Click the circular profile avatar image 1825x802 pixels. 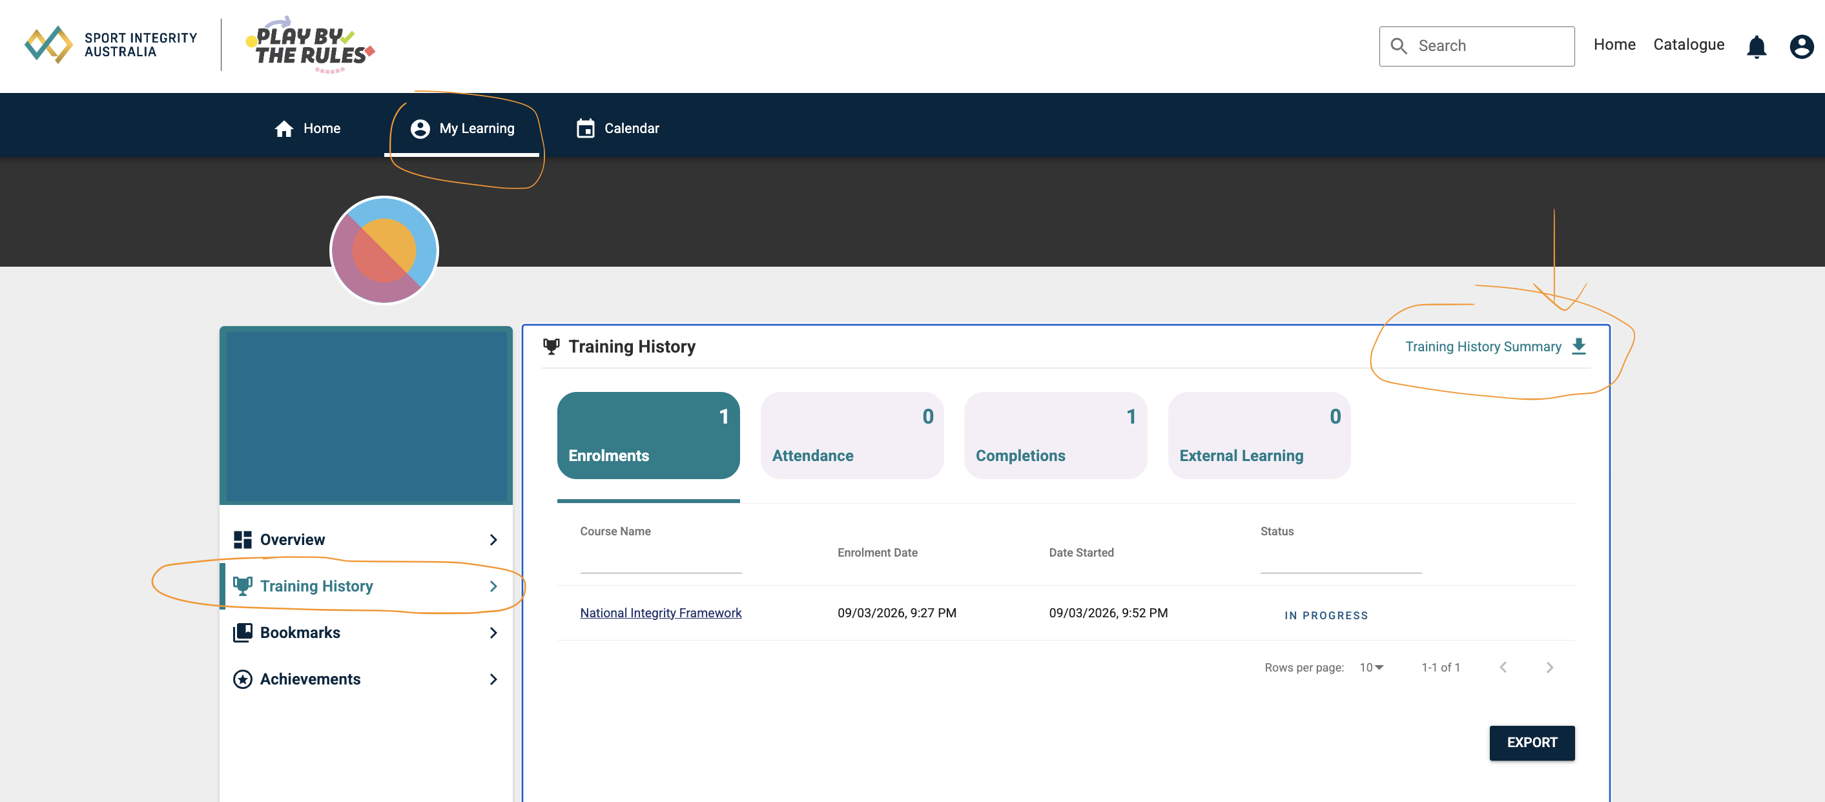(x=384, y=250)
